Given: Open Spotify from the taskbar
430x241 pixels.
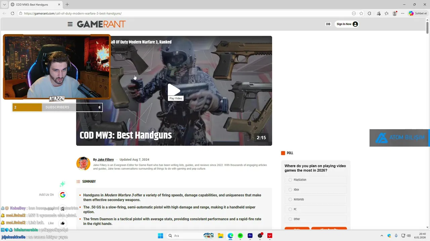Looking at the screenshot, I should click(240, 236).
